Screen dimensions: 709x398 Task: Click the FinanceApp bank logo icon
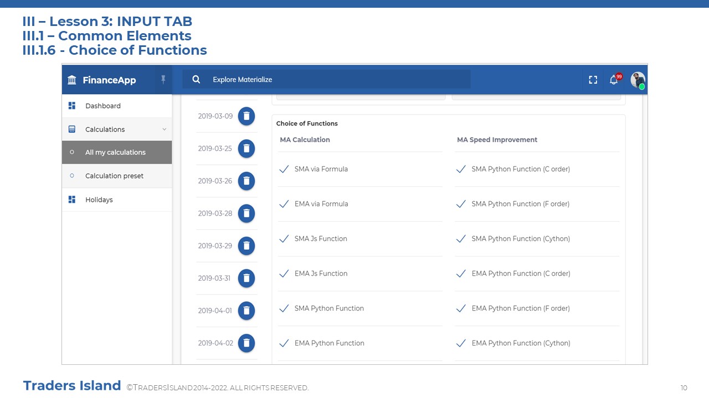pos(72,80)
